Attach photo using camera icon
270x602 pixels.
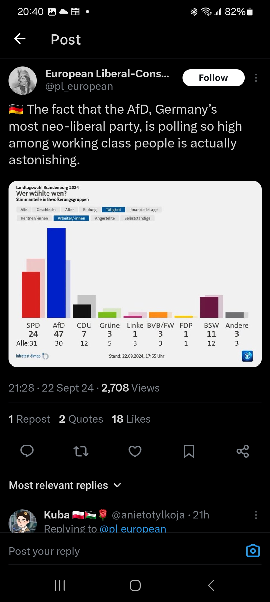tap(253, 551)
